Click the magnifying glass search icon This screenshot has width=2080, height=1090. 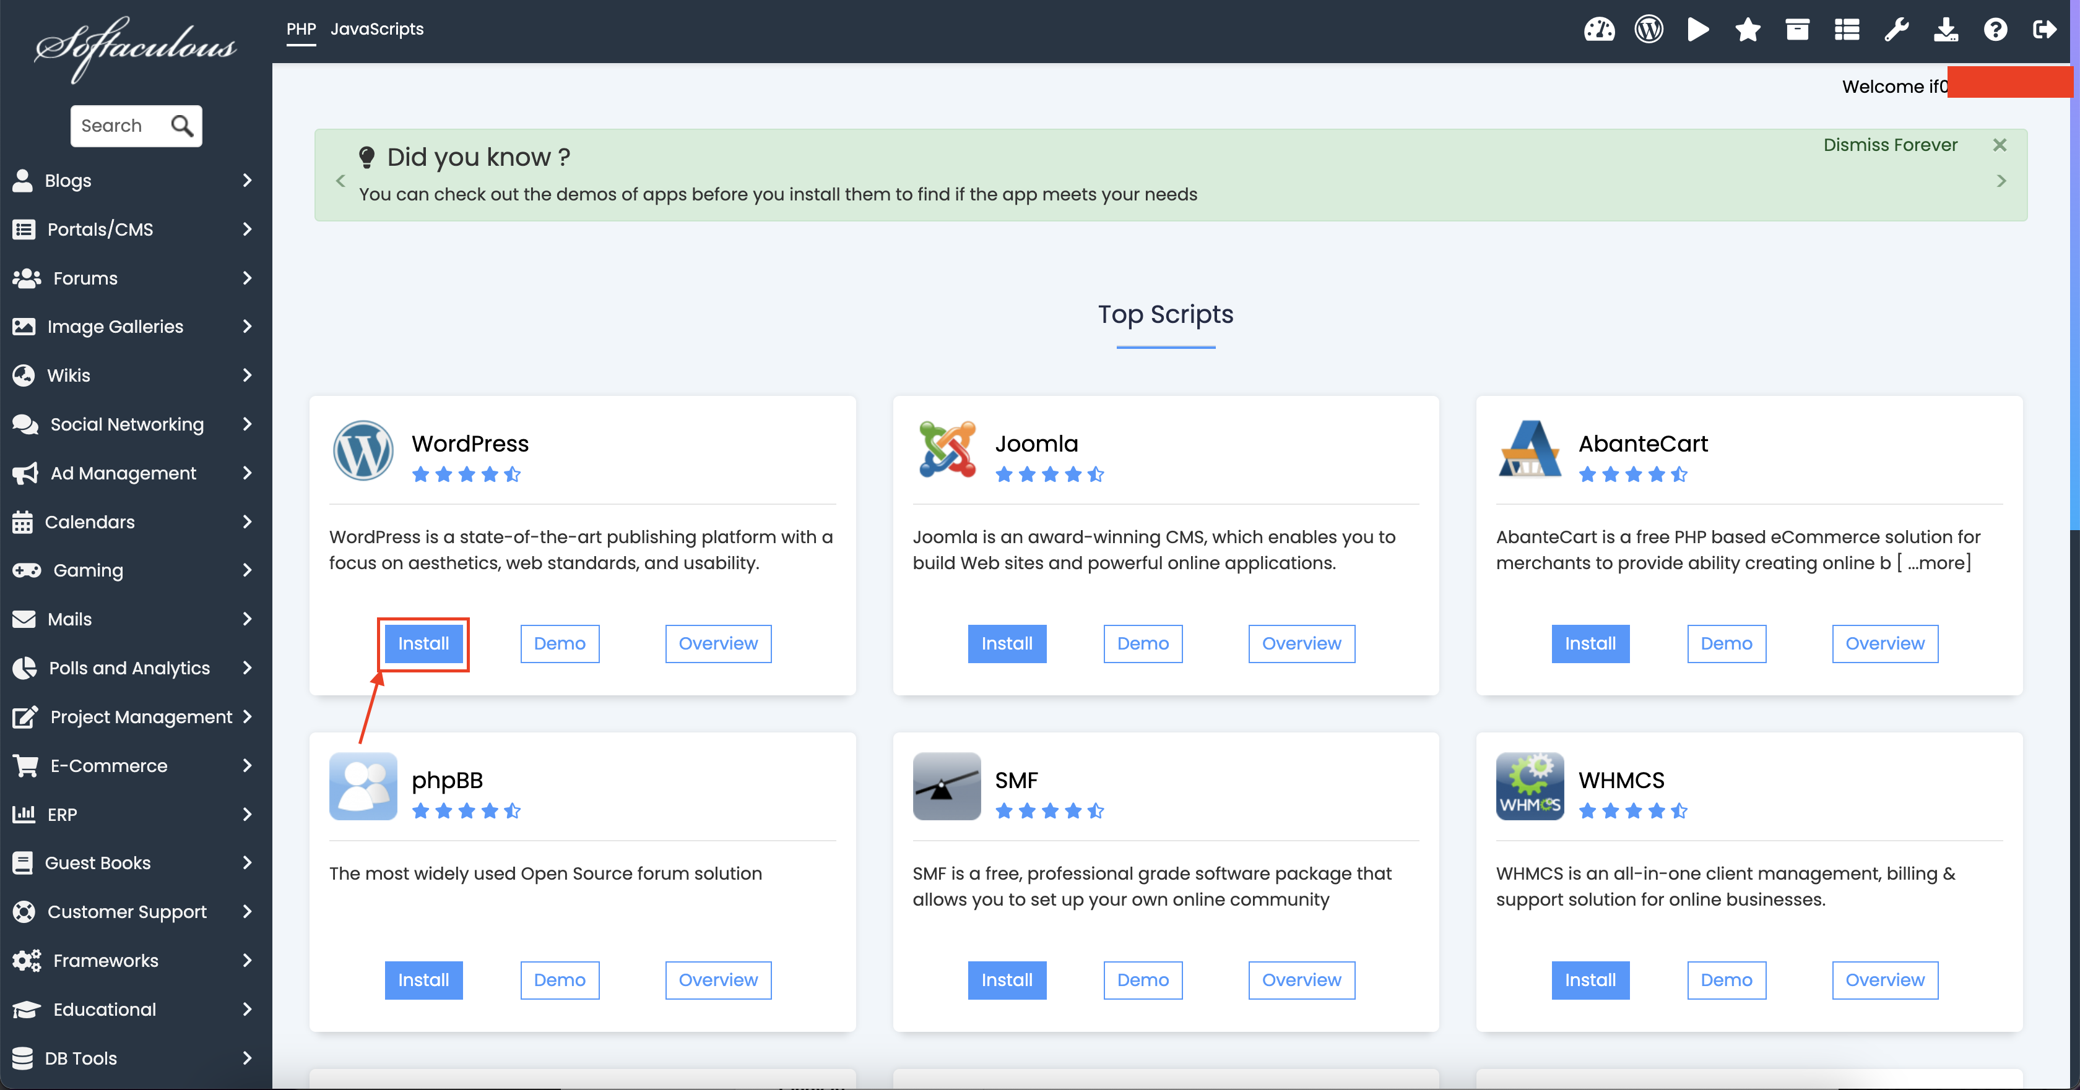click(x=183, y=126)
